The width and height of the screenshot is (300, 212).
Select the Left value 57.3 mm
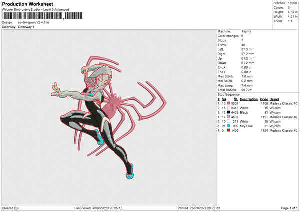click(248, 49)
